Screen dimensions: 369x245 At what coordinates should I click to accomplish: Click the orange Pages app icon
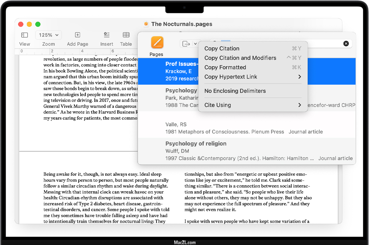[157, 43]
